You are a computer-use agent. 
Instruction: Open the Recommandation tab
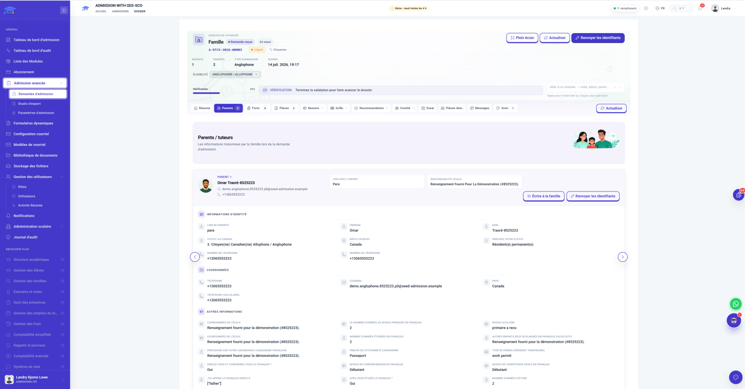click(372, 108)
